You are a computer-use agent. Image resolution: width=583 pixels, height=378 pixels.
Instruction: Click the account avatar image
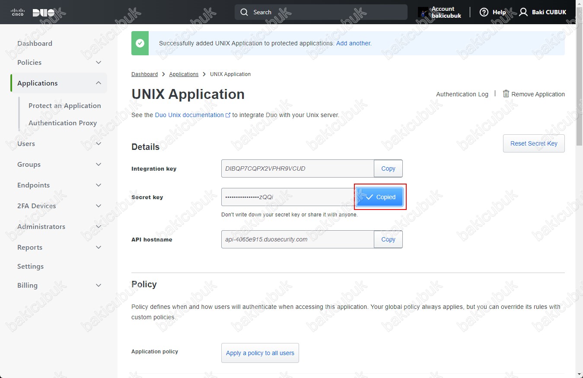423,12
